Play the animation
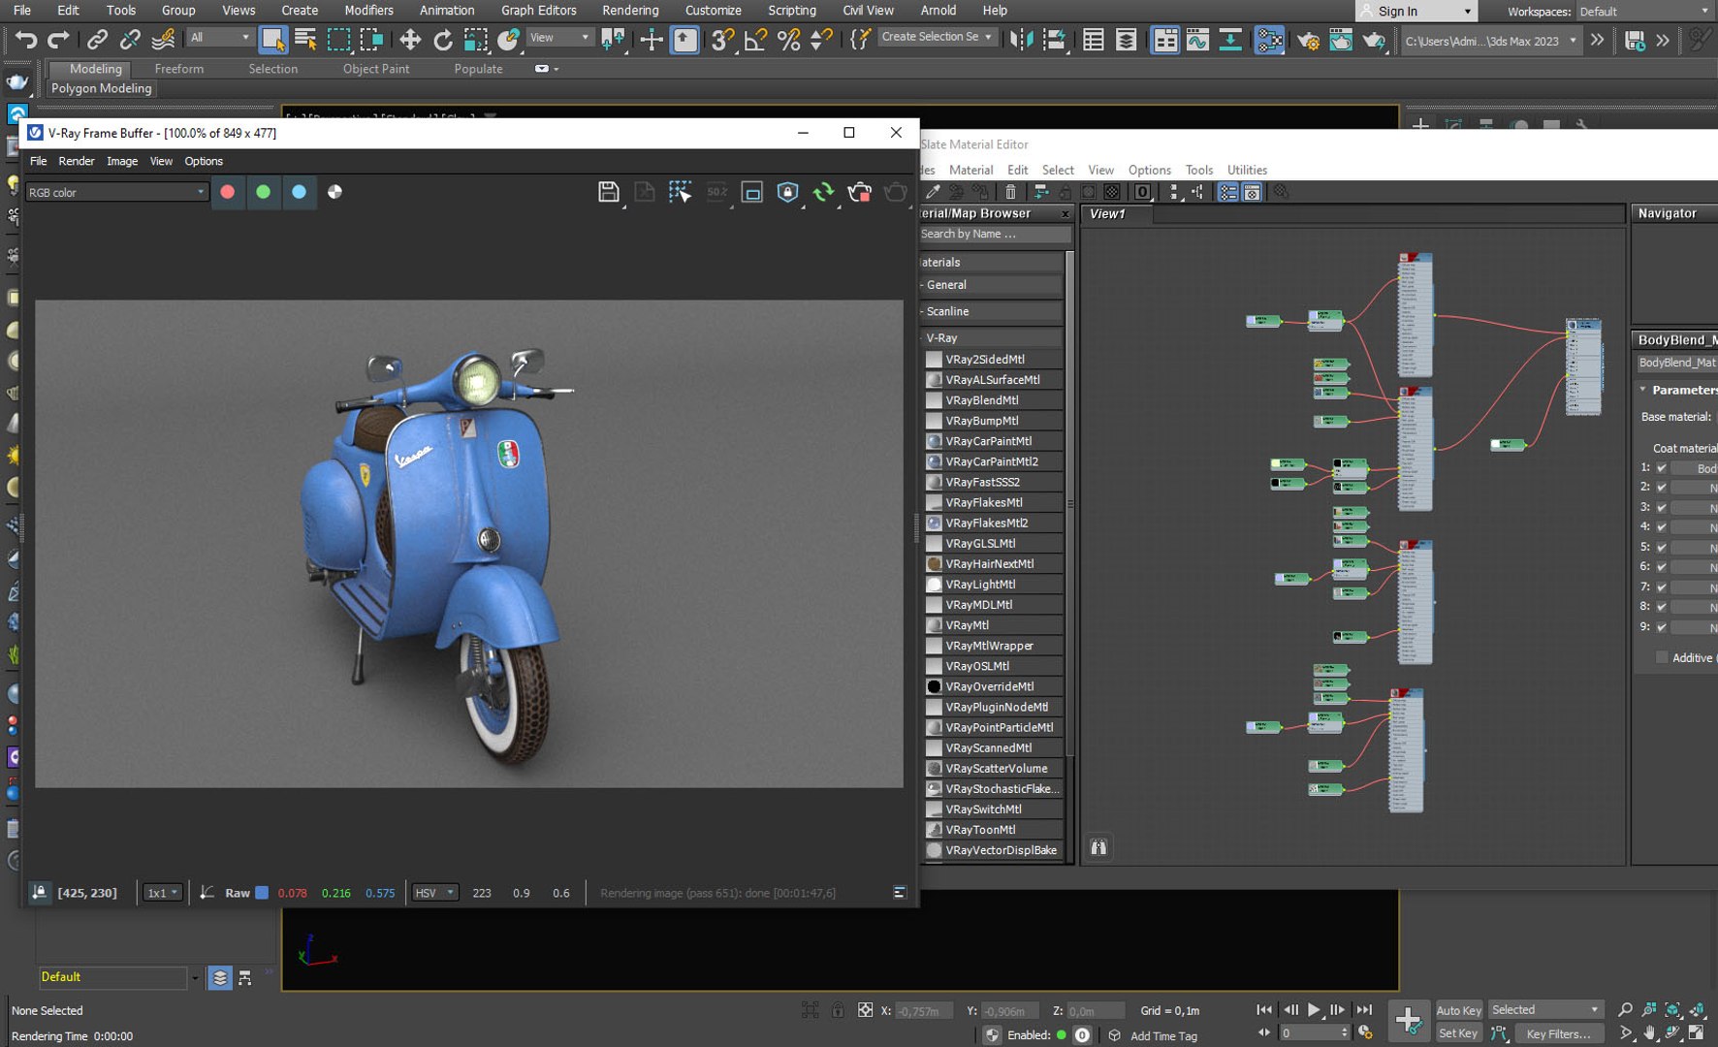 point(1314,1009)
